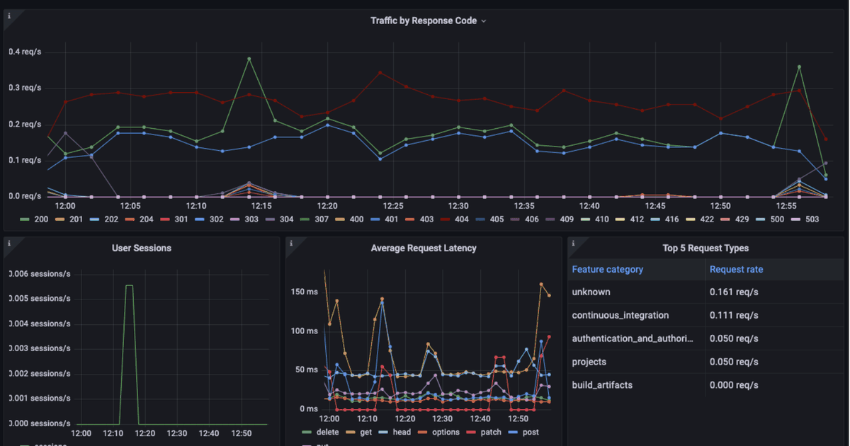Image resolution: width=850 pixels, height=446 pixels.
Task: Open info icon of User Sessions panel
Action: click(x=8, y=244)
